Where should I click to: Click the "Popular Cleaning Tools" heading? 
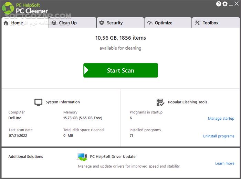point(188,102)
